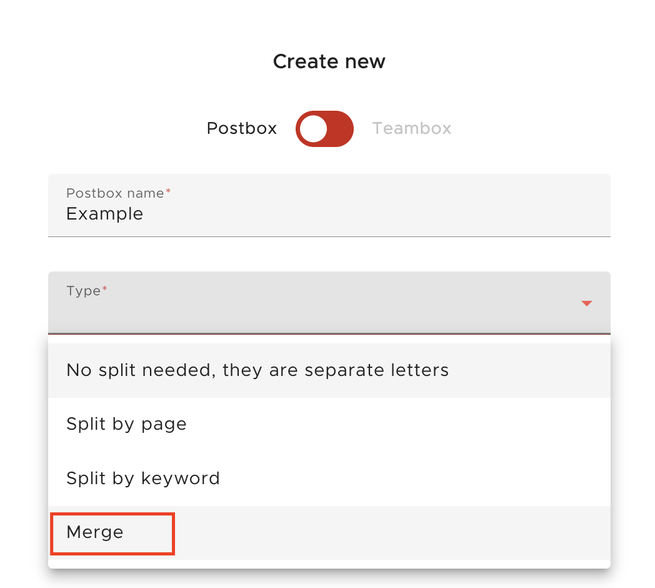Image resolution: width=655 pixels, height=588 pixels.
Task: Choose 'Split by page' from the list
Action: 126,424
